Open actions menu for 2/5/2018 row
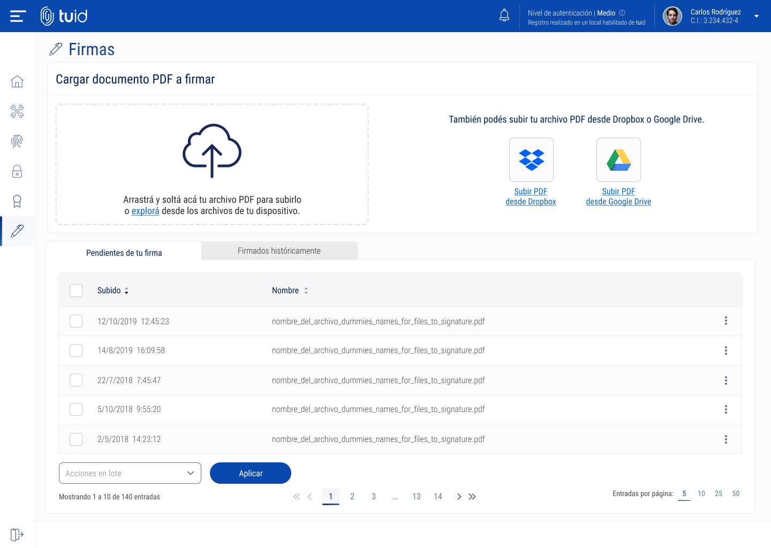The image size is (771, 548). pos(726,439)
